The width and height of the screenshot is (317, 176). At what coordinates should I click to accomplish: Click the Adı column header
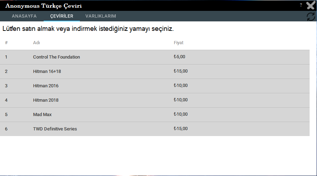[x=36, y=43]
